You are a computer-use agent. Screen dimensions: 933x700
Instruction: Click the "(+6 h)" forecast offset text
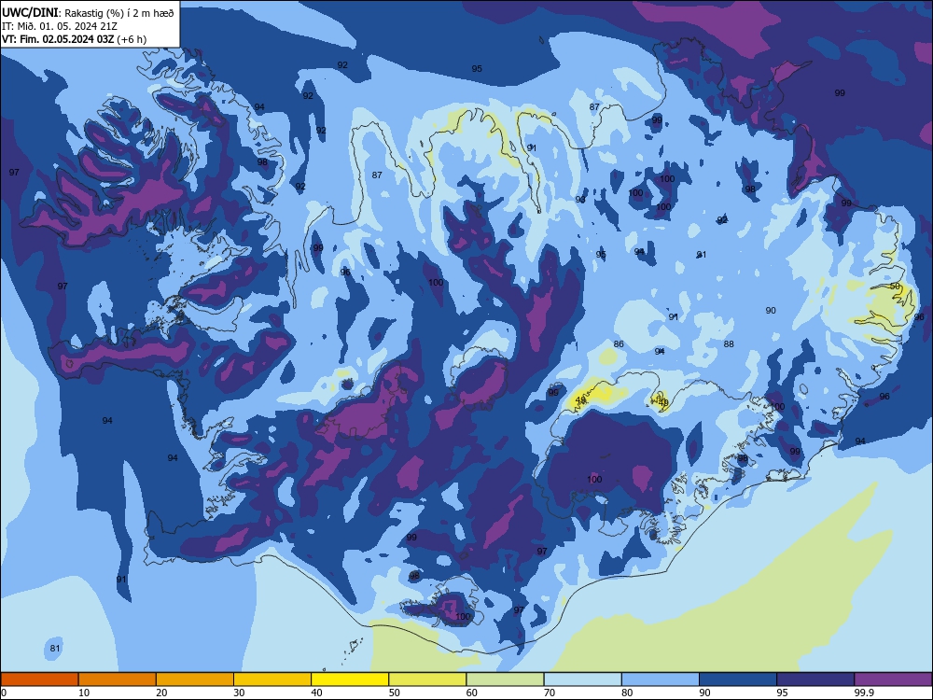coord(132,39)
